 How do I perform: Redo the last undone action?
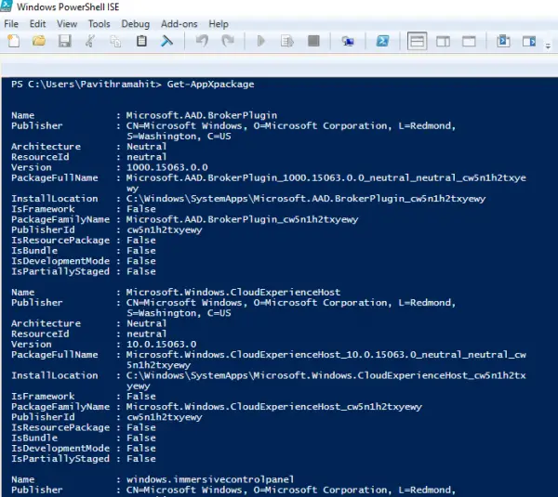click(x=228, y=41)
